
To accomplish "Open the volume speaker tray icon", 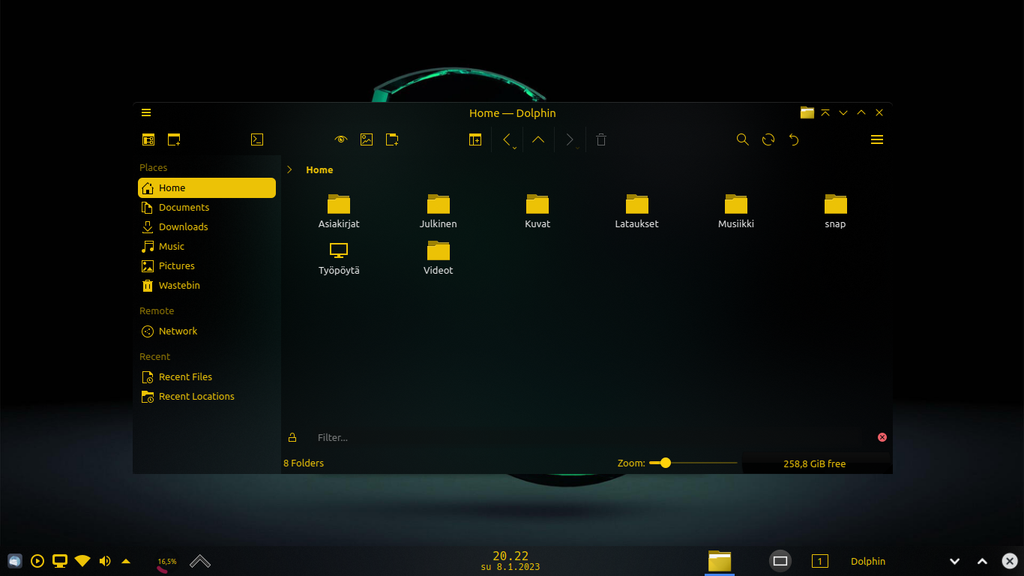I will [x=105, y=561].
